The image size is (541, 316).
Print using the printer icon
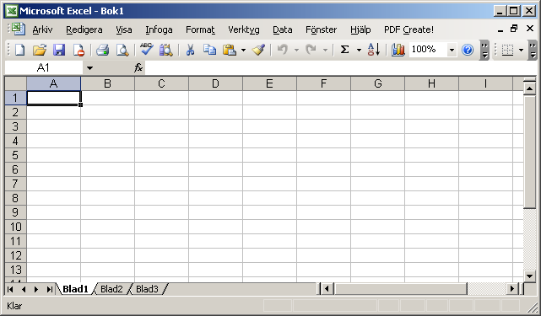click(102, 50)
